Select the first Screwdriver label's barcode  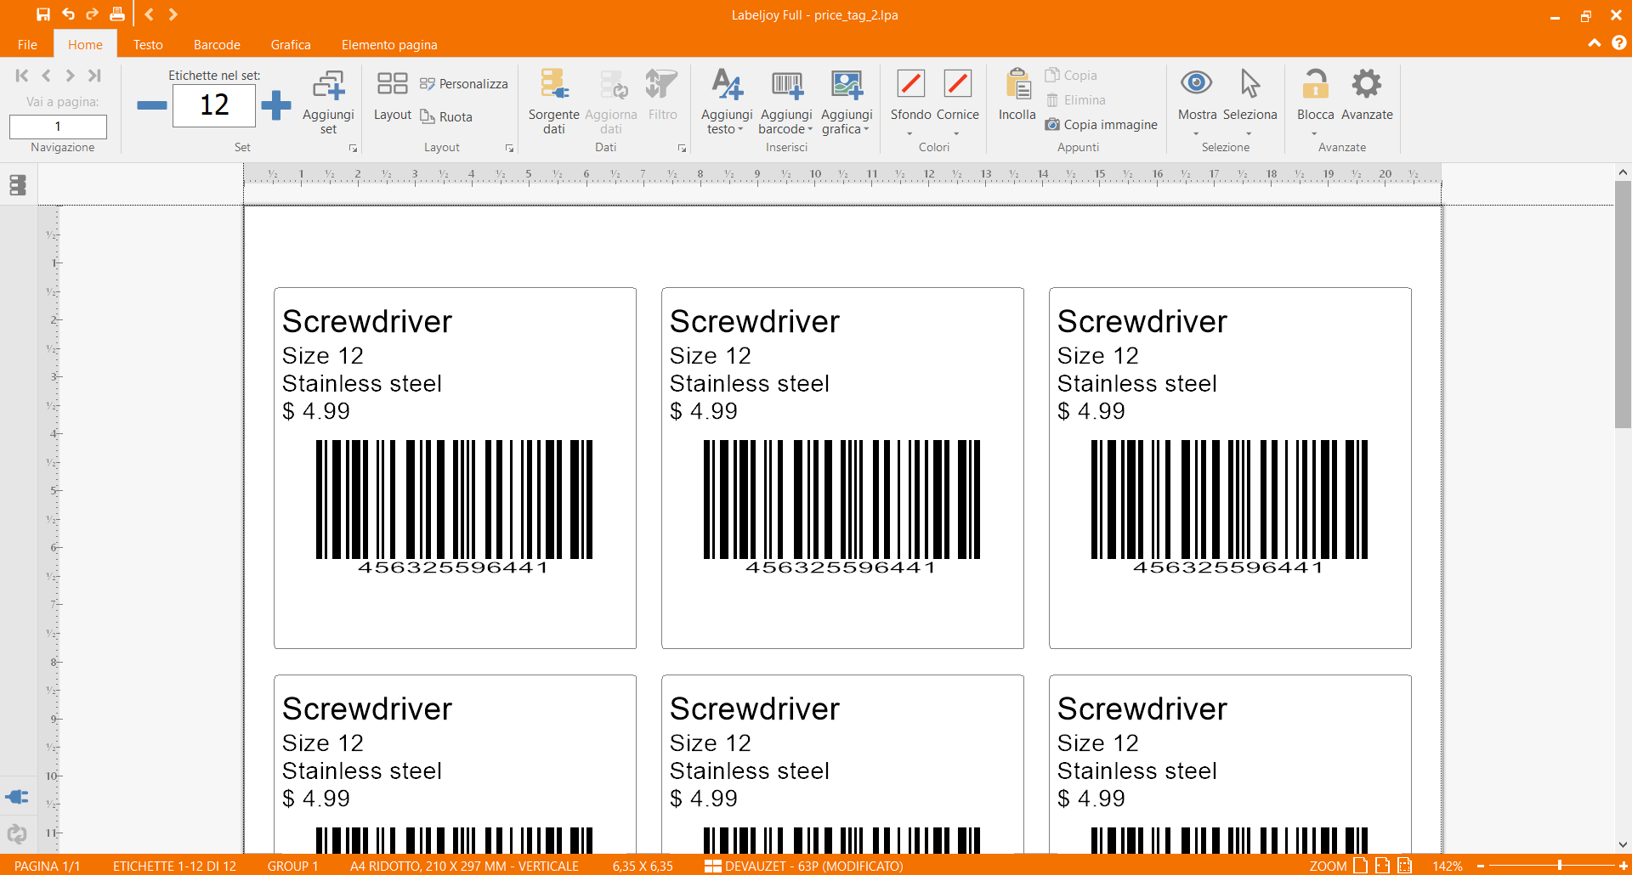coord(454,507)
